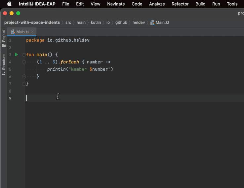Open the Apple menu
The image size is (244, 188).
pos(9,4)
